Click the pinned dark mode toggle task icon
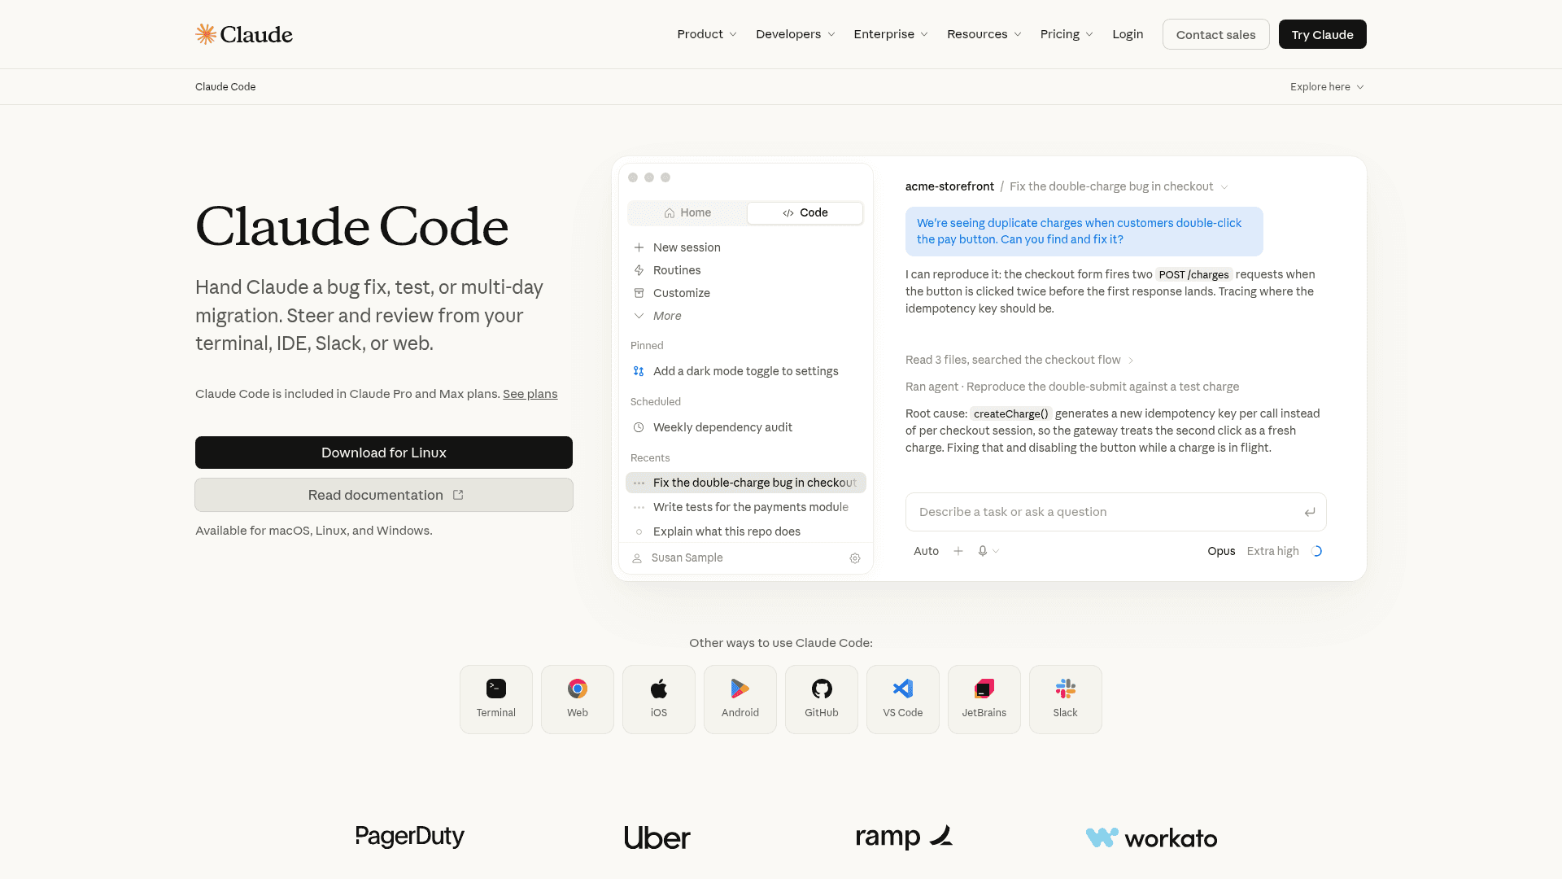 [639, 371]
